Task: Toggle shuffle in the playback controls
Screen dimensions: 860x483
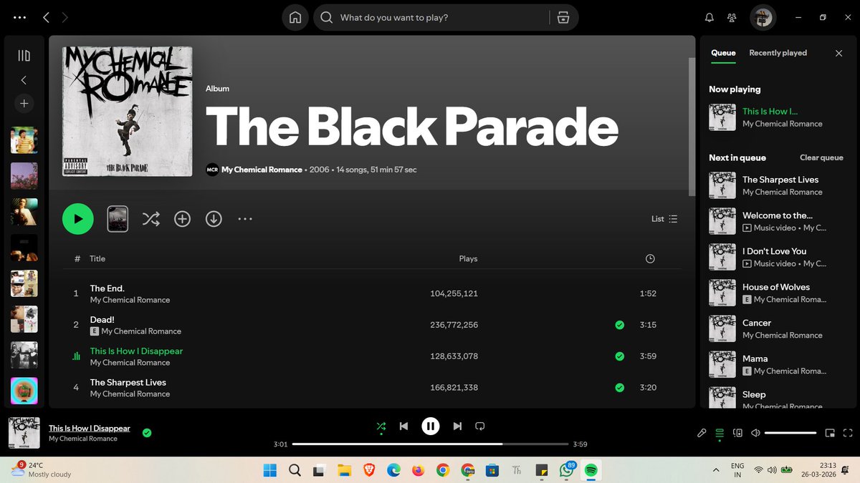Action: click(x=381, y=426)
